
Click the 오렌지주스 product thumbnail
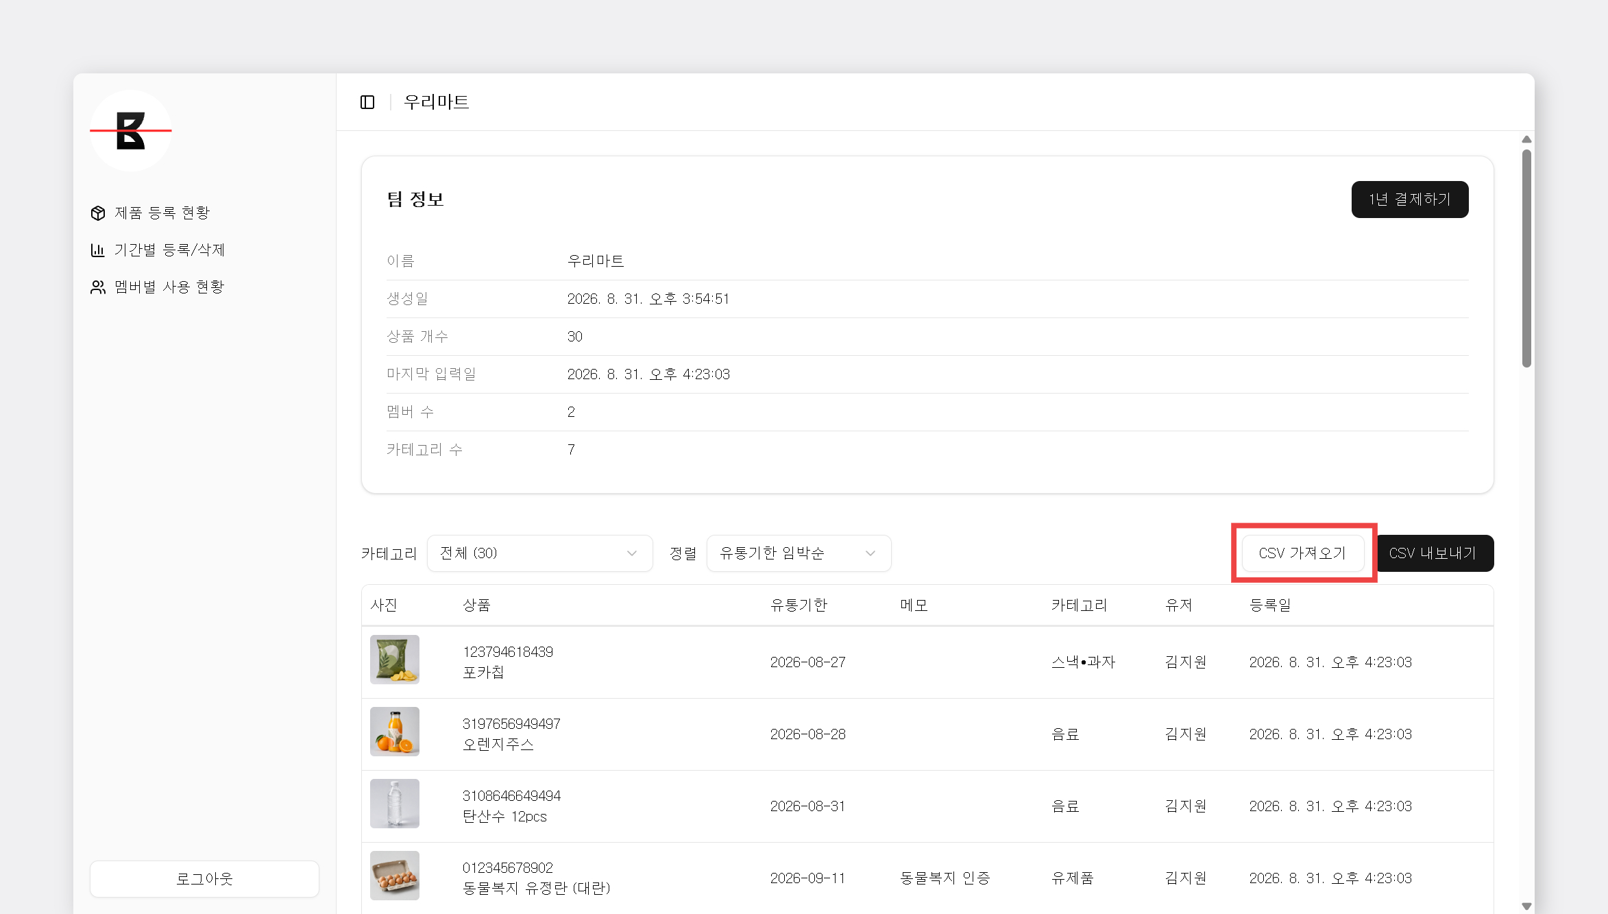pyautogui.click(x=395, y=732)
